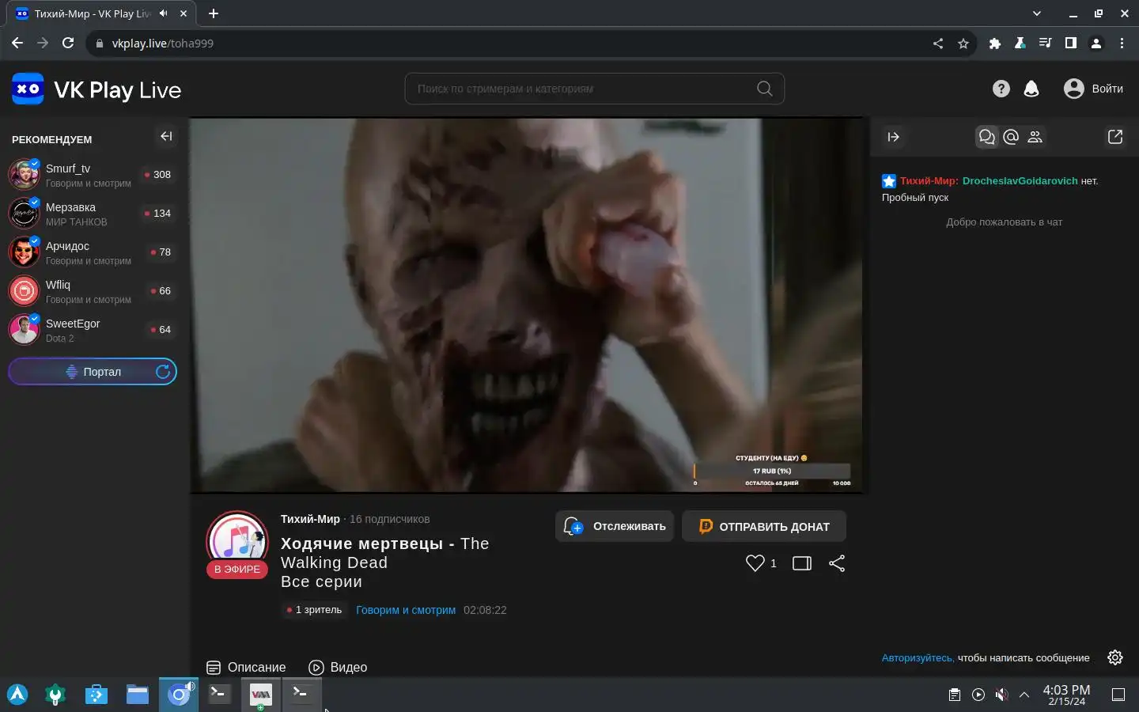Open the media player tray icon

click(978, 695)
